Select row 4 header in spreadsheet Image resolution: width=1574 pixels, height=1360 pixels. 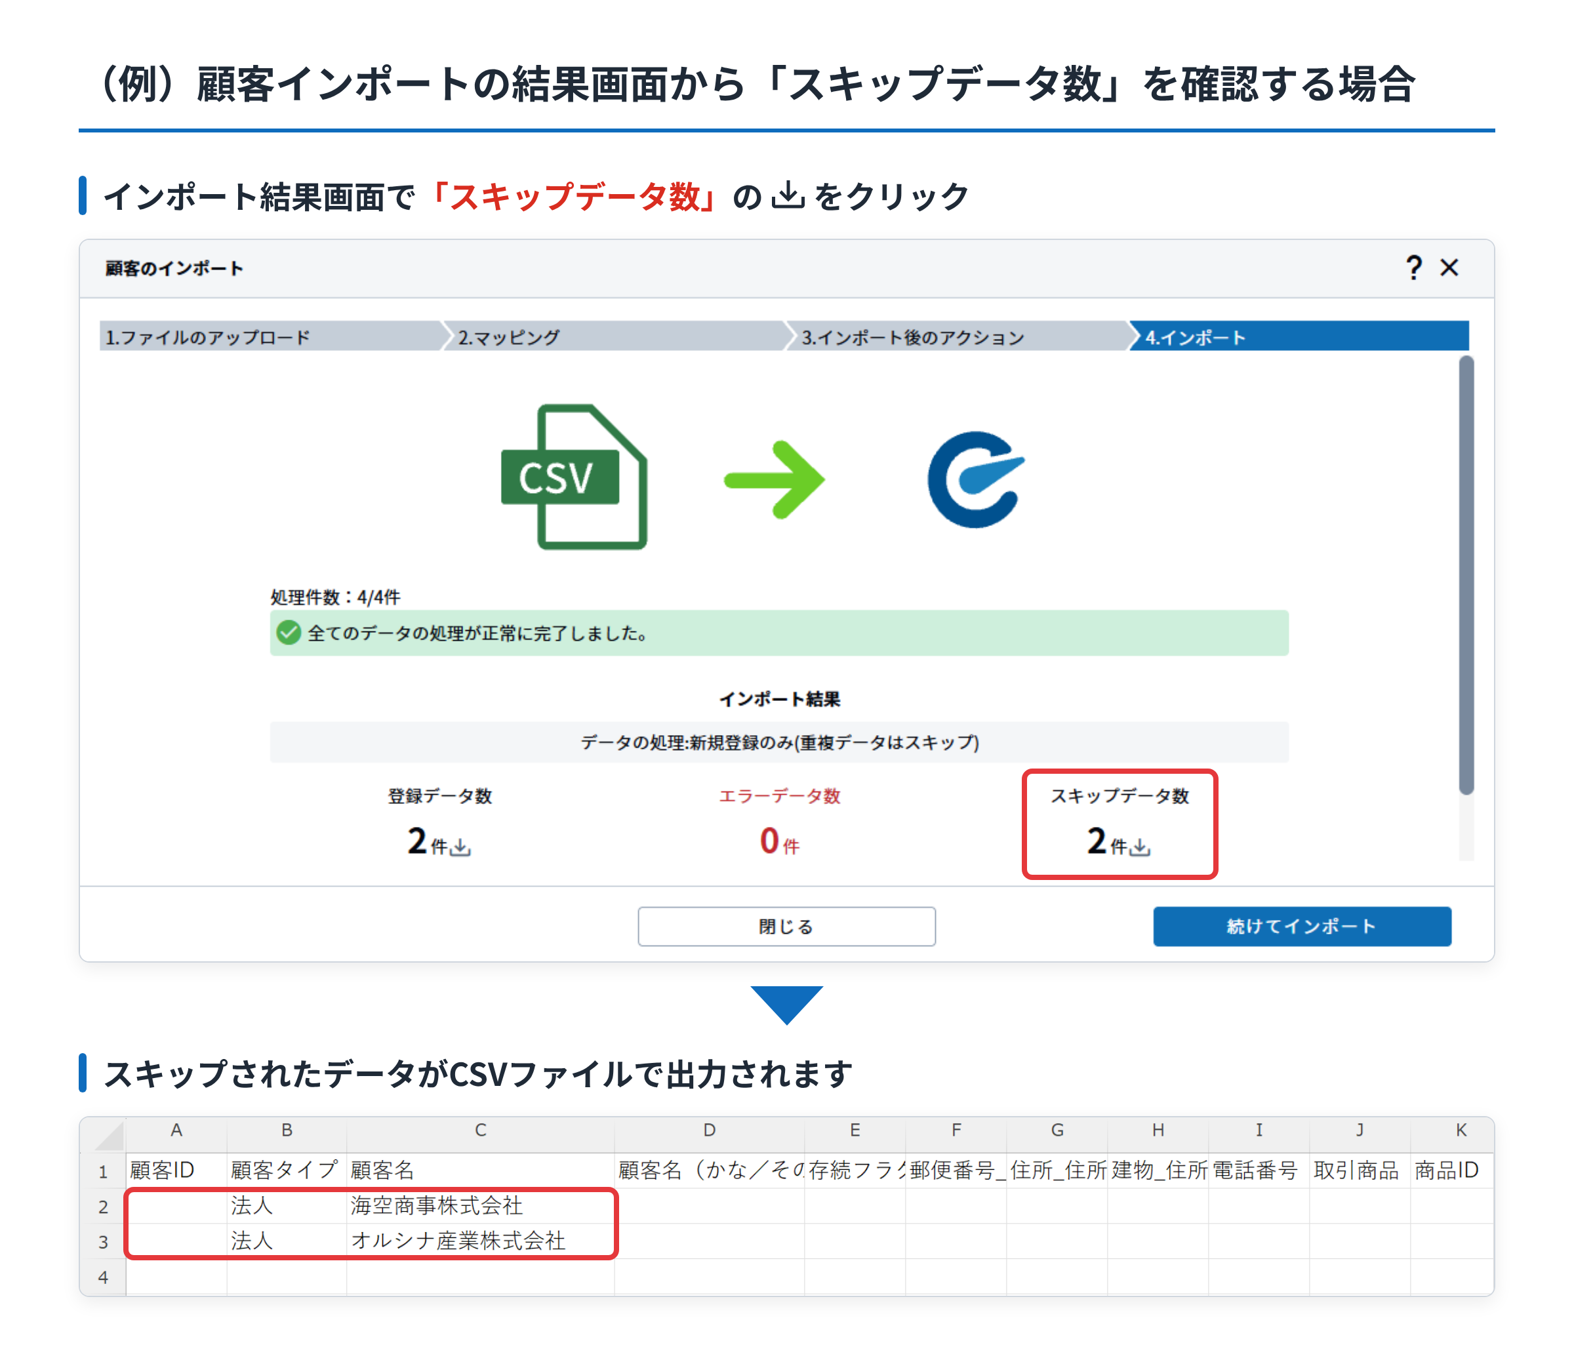[x=102, y=1277]
